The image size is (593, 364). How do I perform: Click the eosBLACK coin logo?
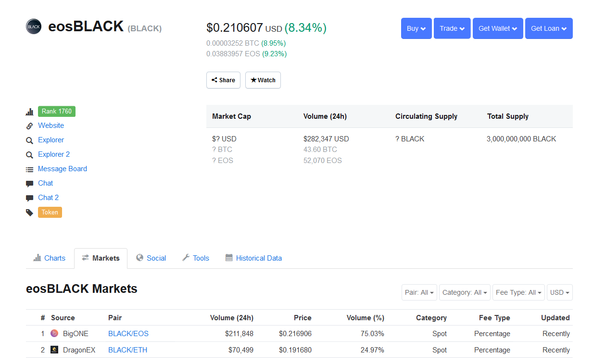(x=34, y=26)
